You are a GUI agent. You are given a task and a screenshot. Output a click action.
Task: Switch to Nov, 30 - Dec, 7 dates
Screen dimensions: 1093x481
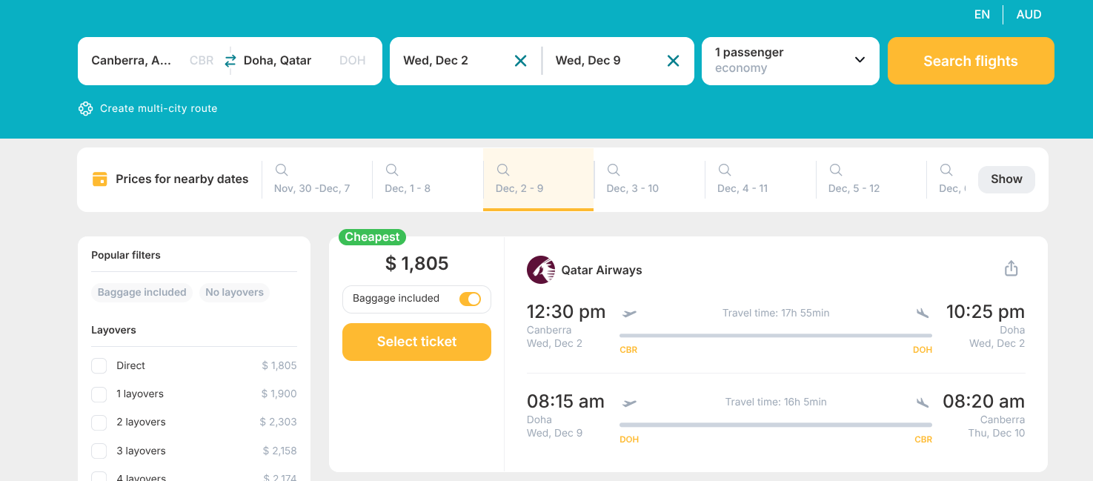click(x=312, y=180)
